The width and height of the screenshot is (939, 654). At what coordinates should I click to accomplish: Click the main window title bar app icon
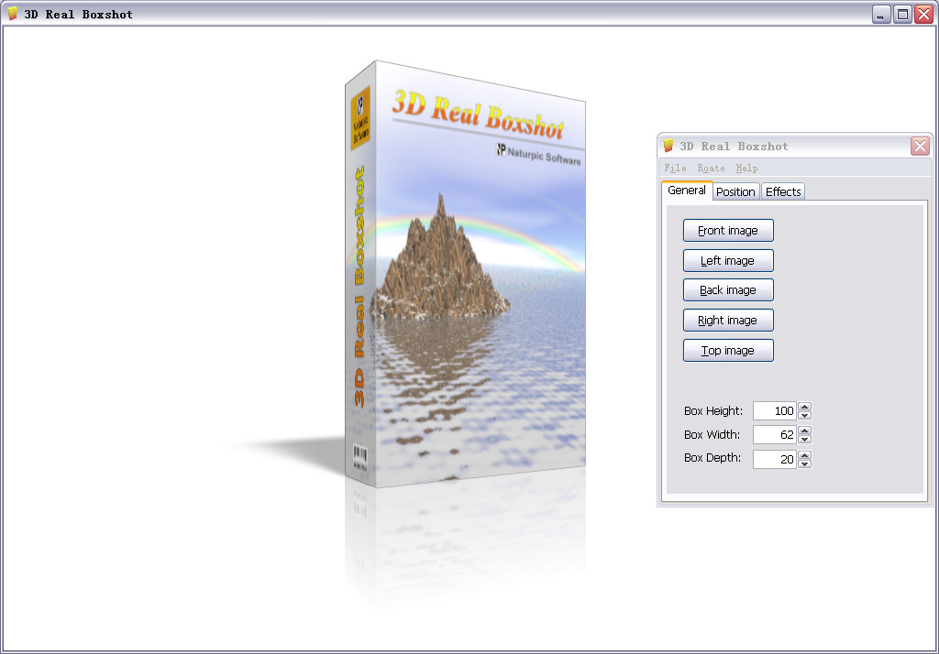13,13
